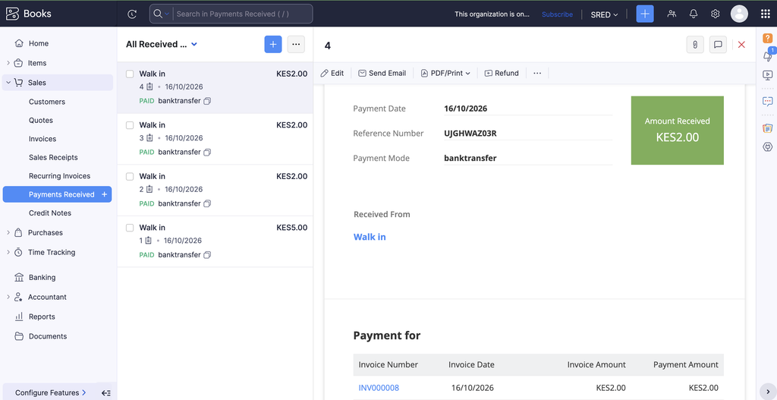Open the attachments paperclip icon

(695, 45)
